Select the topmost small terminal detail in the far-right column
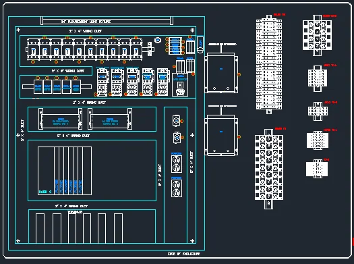The width and height of the screenshot is (354, 264). tap(317, 35)
